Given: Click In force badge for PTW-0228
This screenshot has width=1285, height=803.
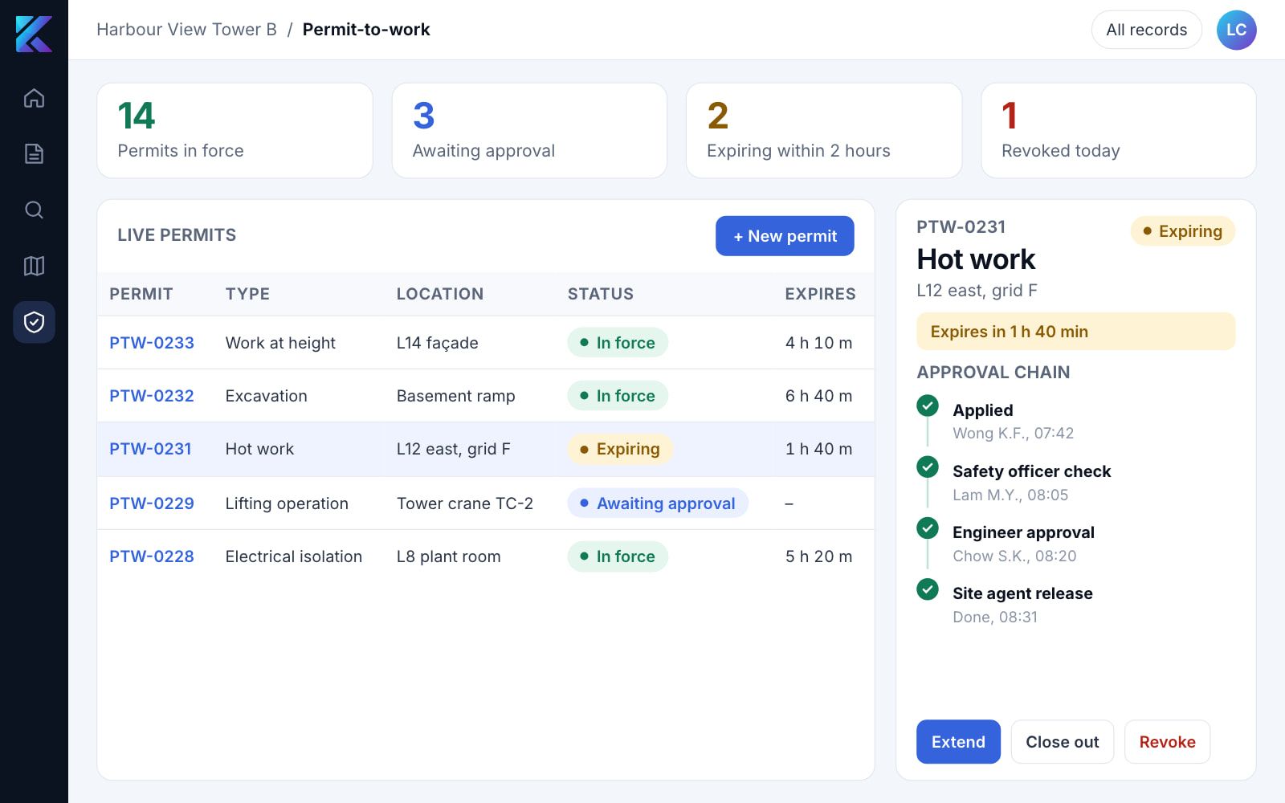Looking at the screenshot, I should click(618, 556).
